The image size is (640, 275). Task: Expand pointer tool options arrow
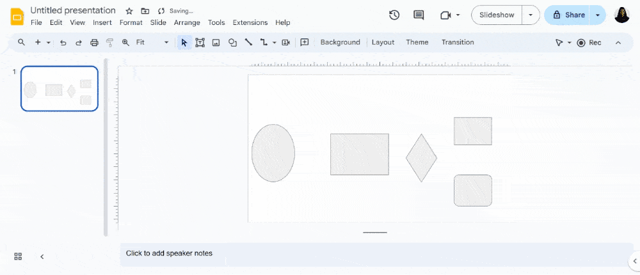point(570,43)
